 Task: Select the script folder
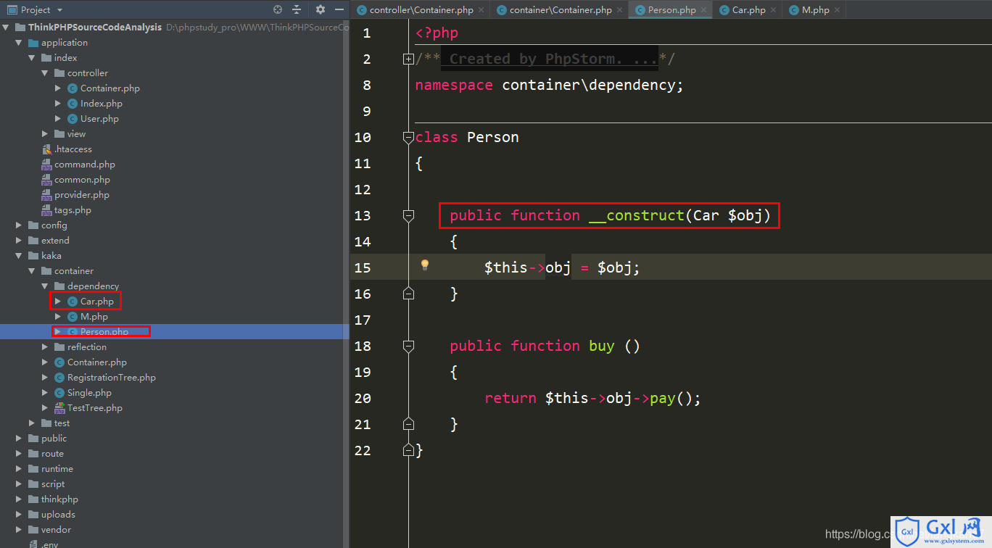pyautogui.click(x=53, y=484)
